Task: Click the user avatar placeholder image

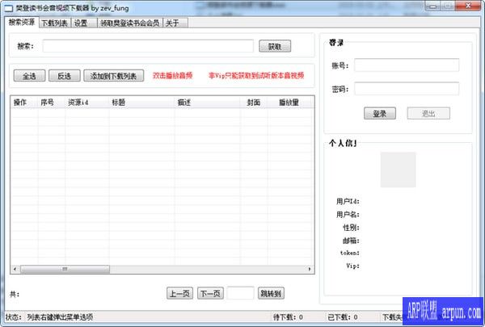Action: pos(398,170)
